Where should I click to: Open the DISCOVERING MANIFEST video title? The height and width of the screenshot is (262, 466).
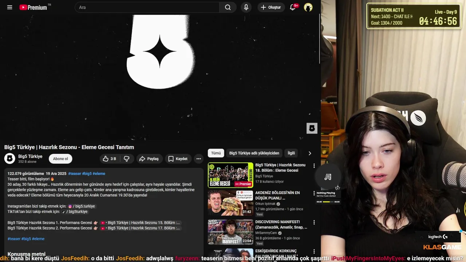tap(281, 225)
